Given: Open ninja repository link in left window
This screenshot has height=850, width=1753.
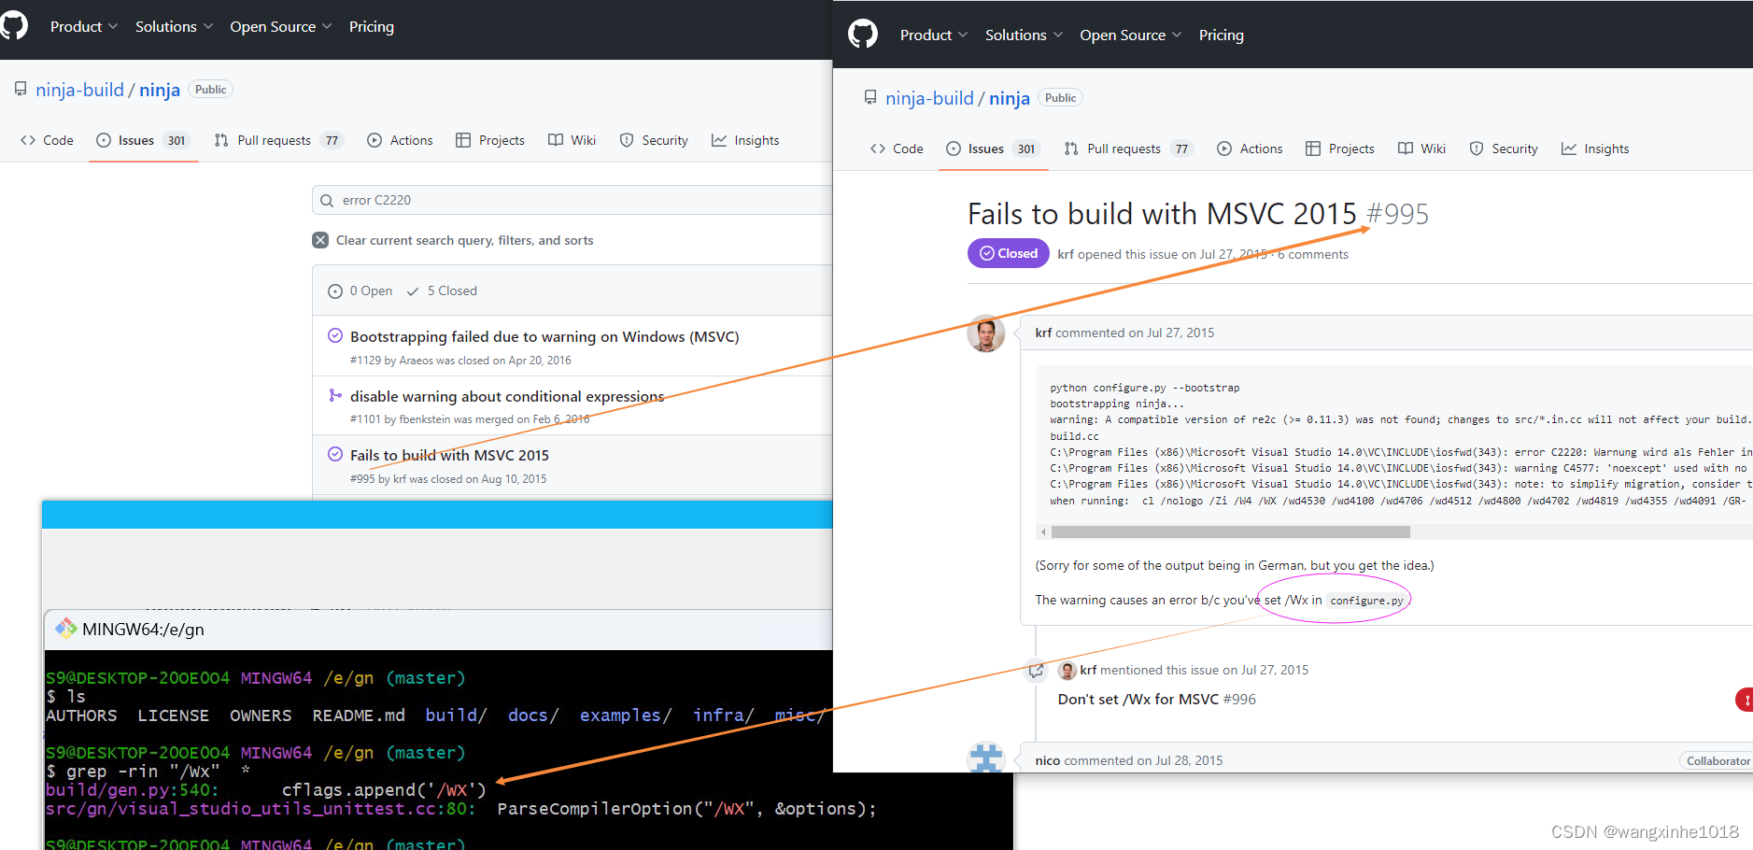Looking at the screenshot, I should pyautogui.click(x=160, y=90).
